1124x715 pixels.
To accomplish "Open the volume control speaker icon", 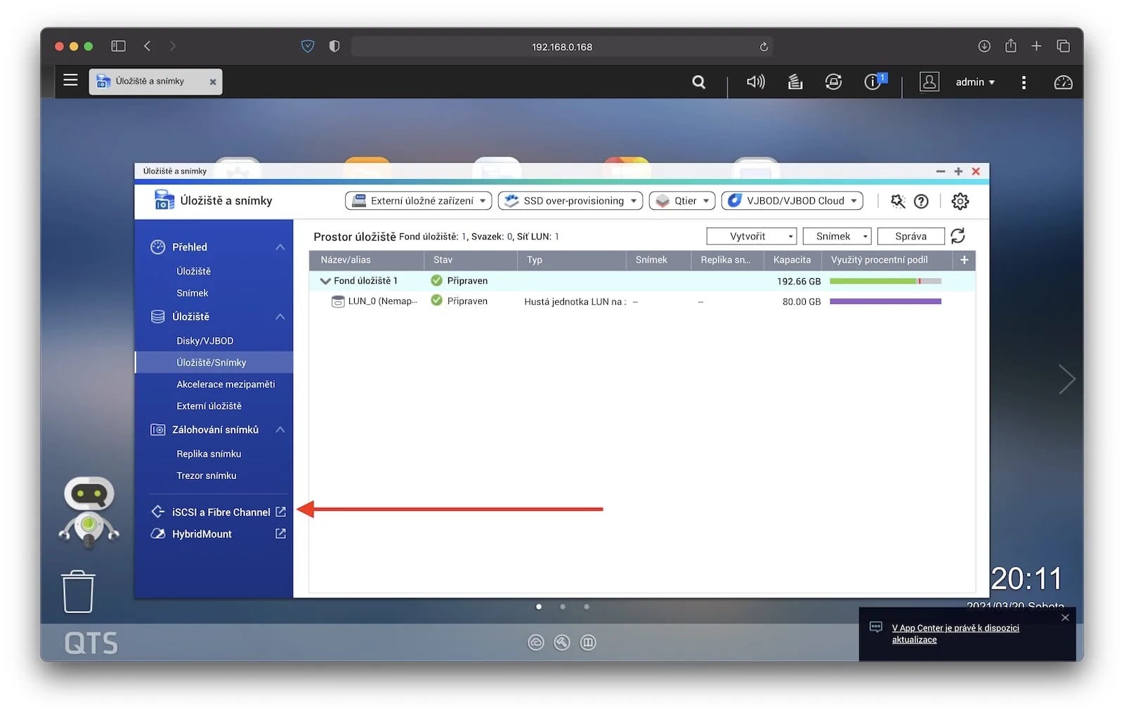I will (x=755, y=82).
